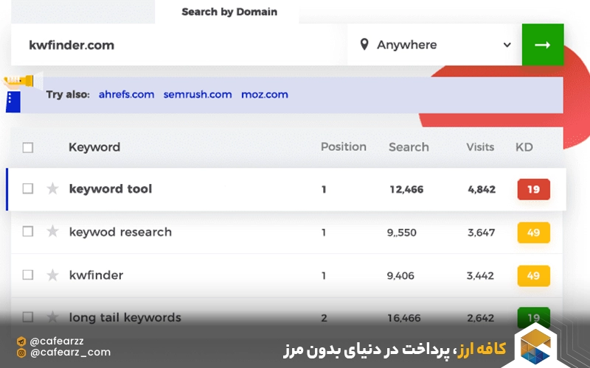Click search volume 16,466
The width and height of the screenshot is (590, 368).
tap(404, 318)
